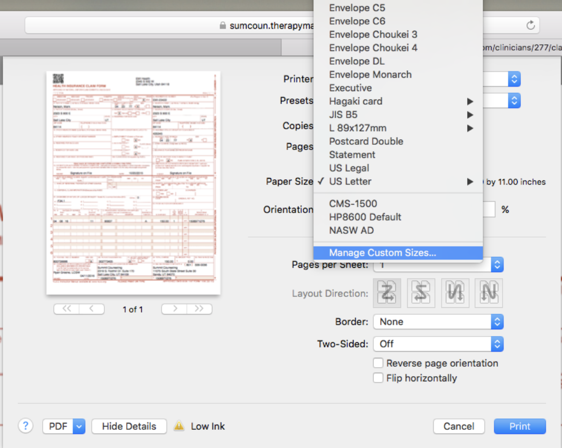The image size is (562, 448).
Task: Click Hide Details
Action: pyautogui.click(x=129, y=426)
